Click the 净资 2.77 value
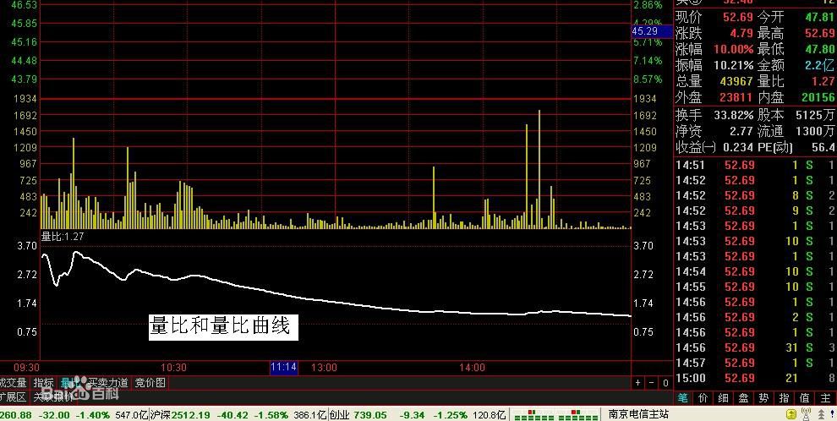 pos(741,131)
